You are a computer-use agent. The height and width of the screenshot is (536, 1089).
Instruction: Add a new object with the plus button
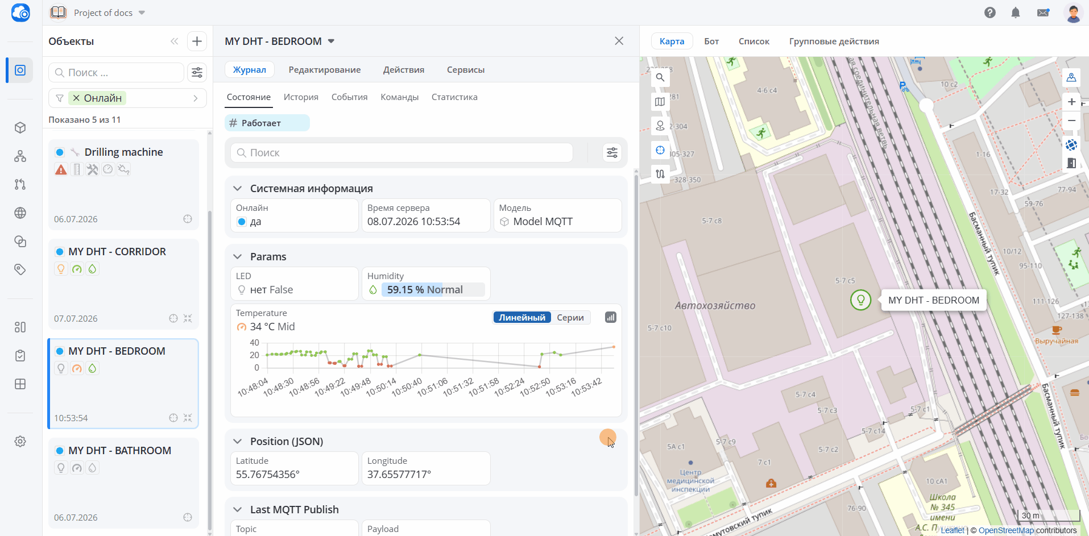[x=197, y=41]
